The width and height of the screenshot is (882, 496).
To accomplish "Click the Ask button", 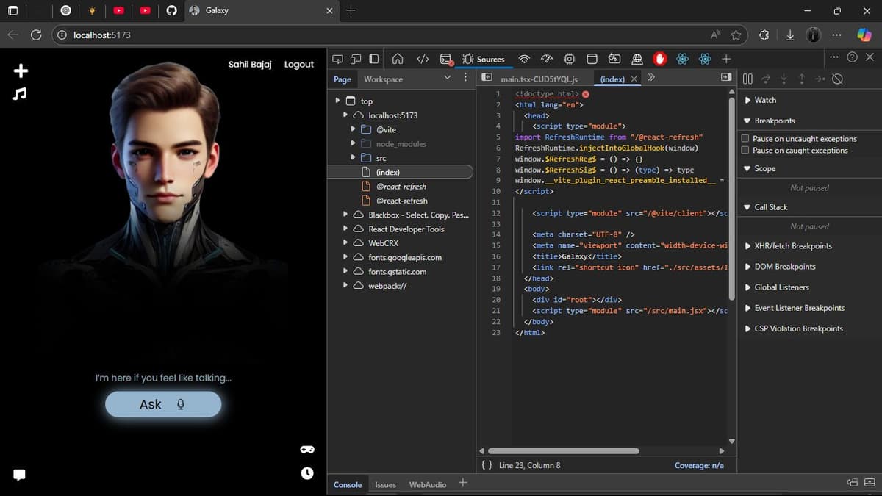I will [x=163, y=404].
